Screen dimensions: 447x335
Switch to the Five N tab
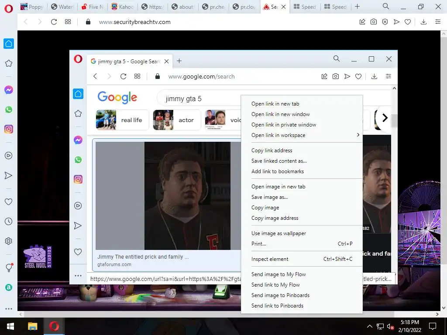(x=92, y=7)
